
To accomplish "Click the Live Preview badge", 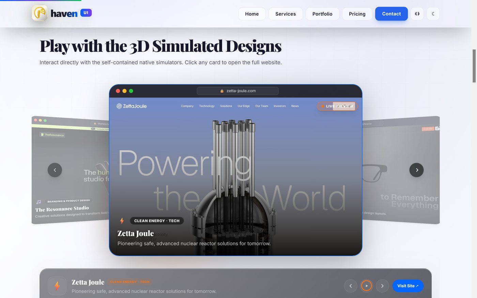I will (337, 106).
